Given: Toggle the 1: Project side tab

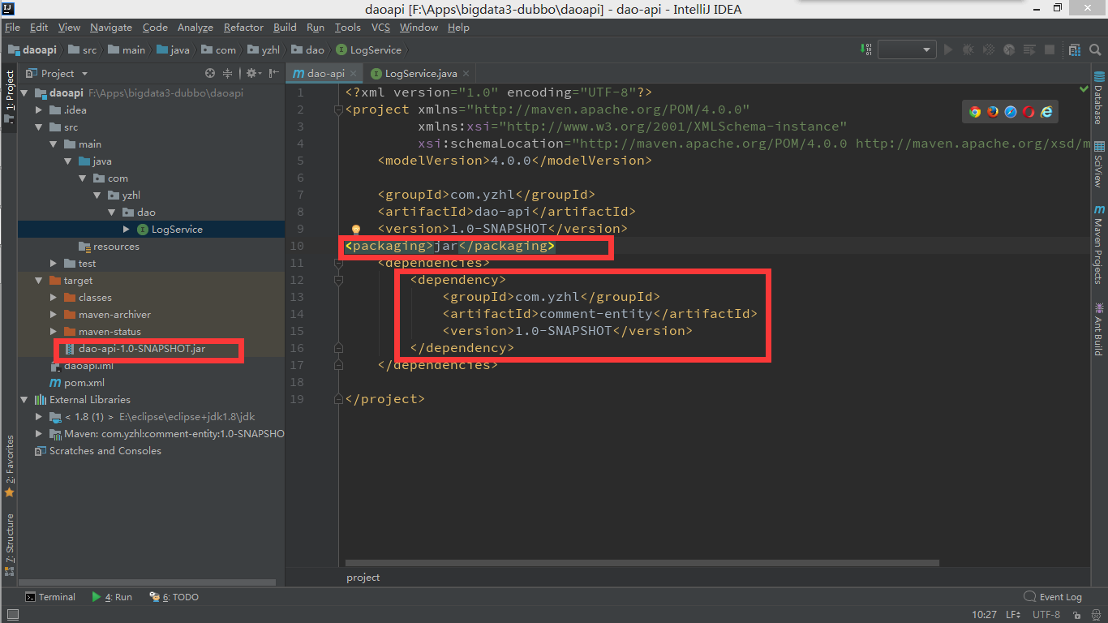Looking at the screenshot, I should click(9, 98).
